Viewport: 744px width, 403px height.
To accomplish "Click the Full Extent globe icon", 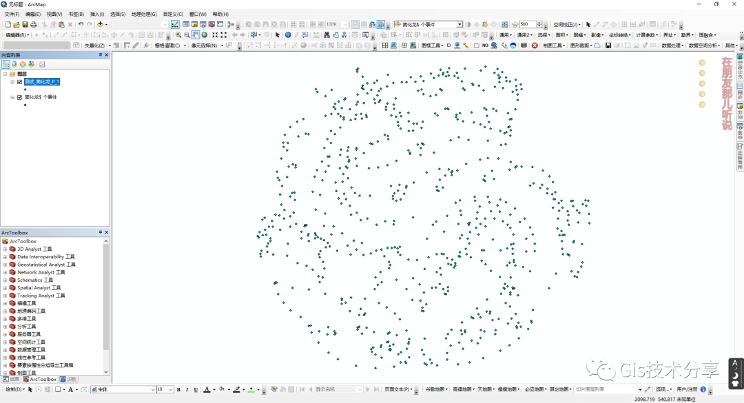I will 205,34.
